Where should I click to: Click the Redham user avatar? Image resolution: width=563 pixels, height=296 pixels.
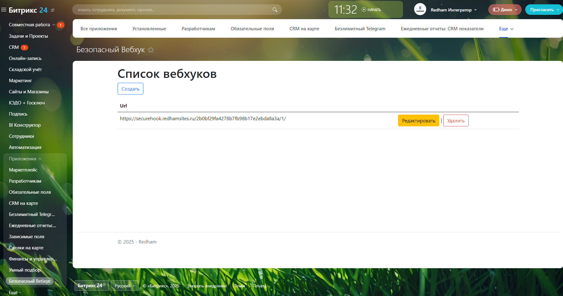420,10
